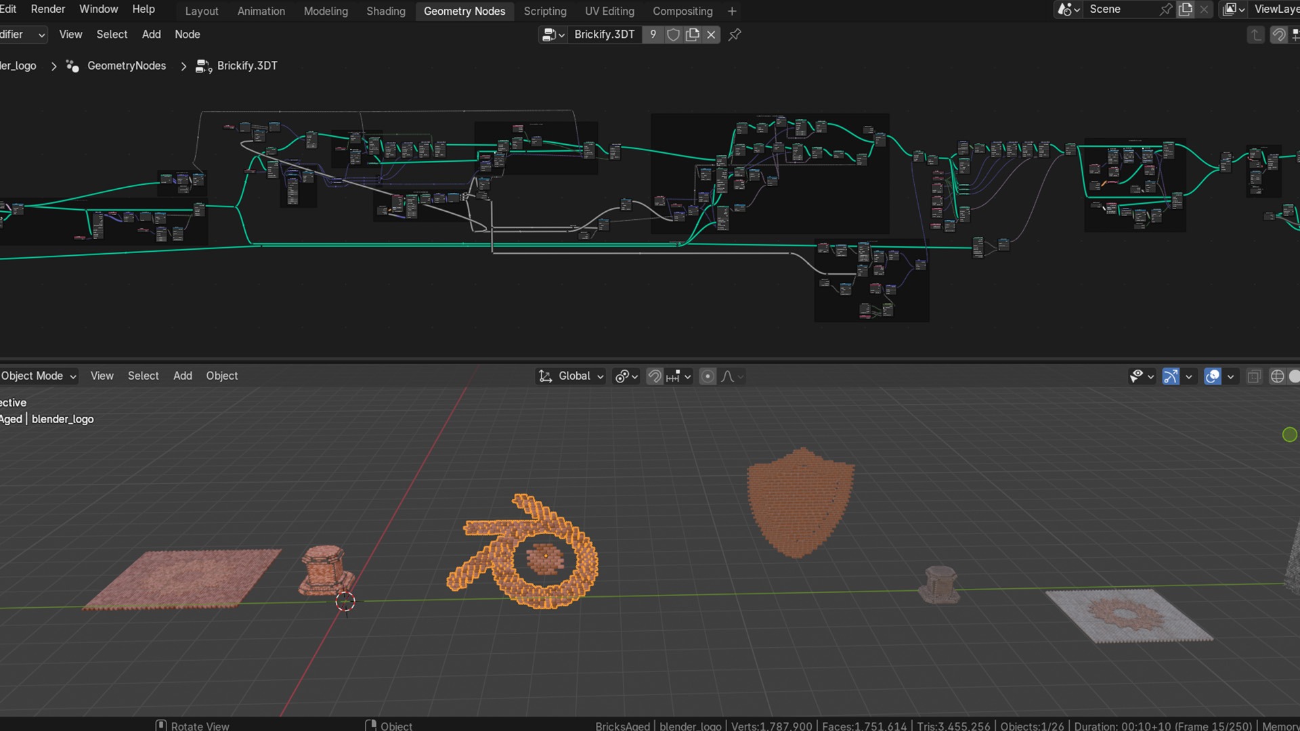Toggle viewport snapping magnet icon
This screenshot has height=731, width=1300.
pos(655,376)
